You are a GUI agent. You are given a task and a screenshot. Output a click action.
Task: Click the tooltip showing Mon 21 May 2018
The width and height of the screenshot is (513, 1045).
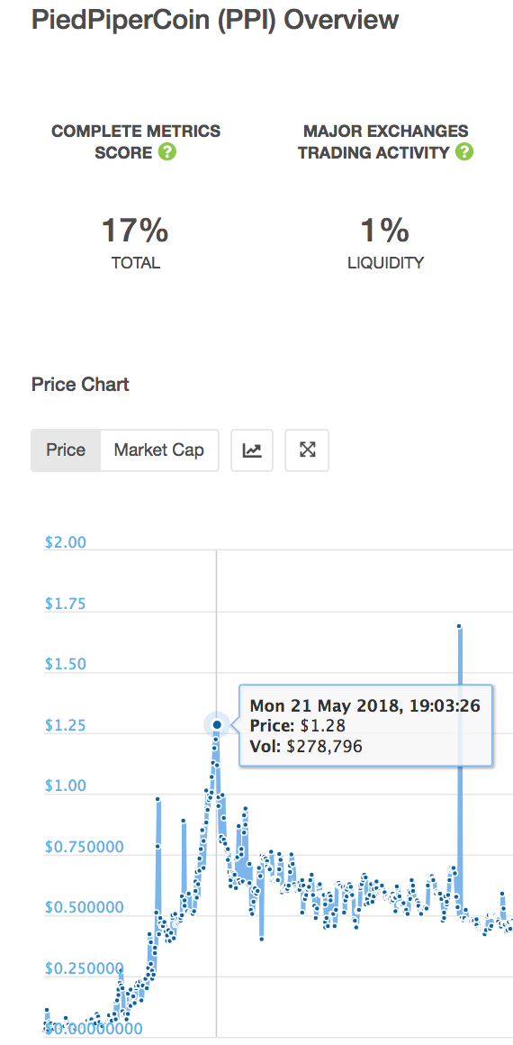pos(365,725)
